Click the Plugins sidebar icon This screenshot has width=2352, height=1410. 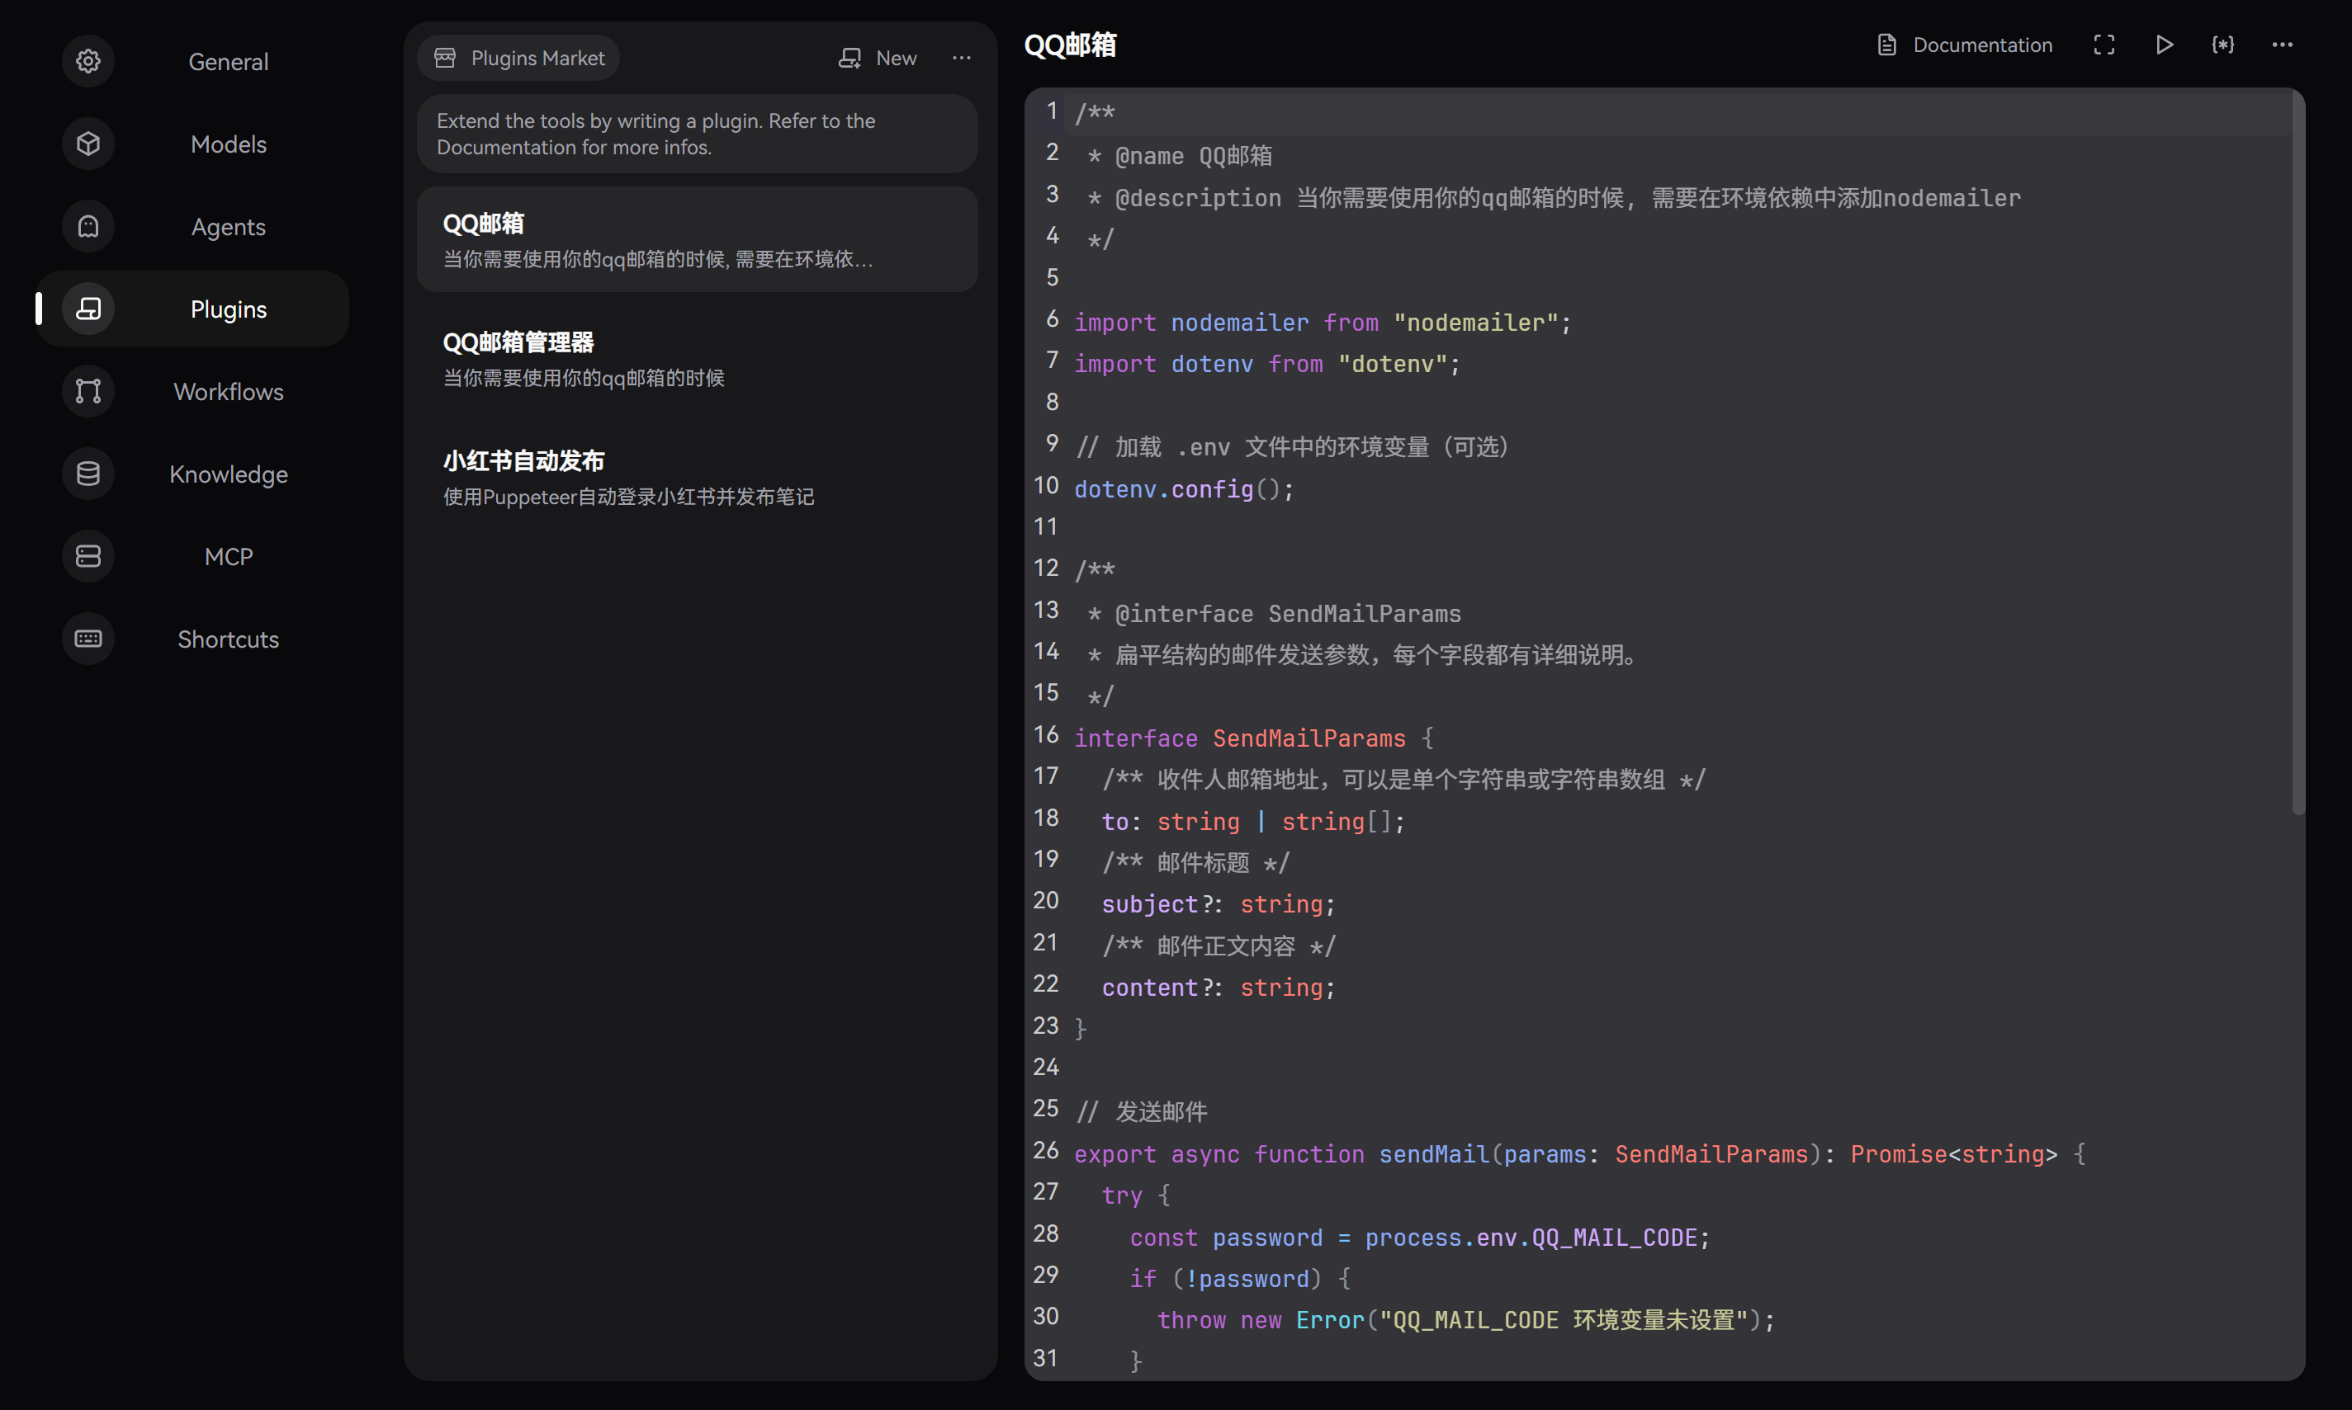point(88,309)
